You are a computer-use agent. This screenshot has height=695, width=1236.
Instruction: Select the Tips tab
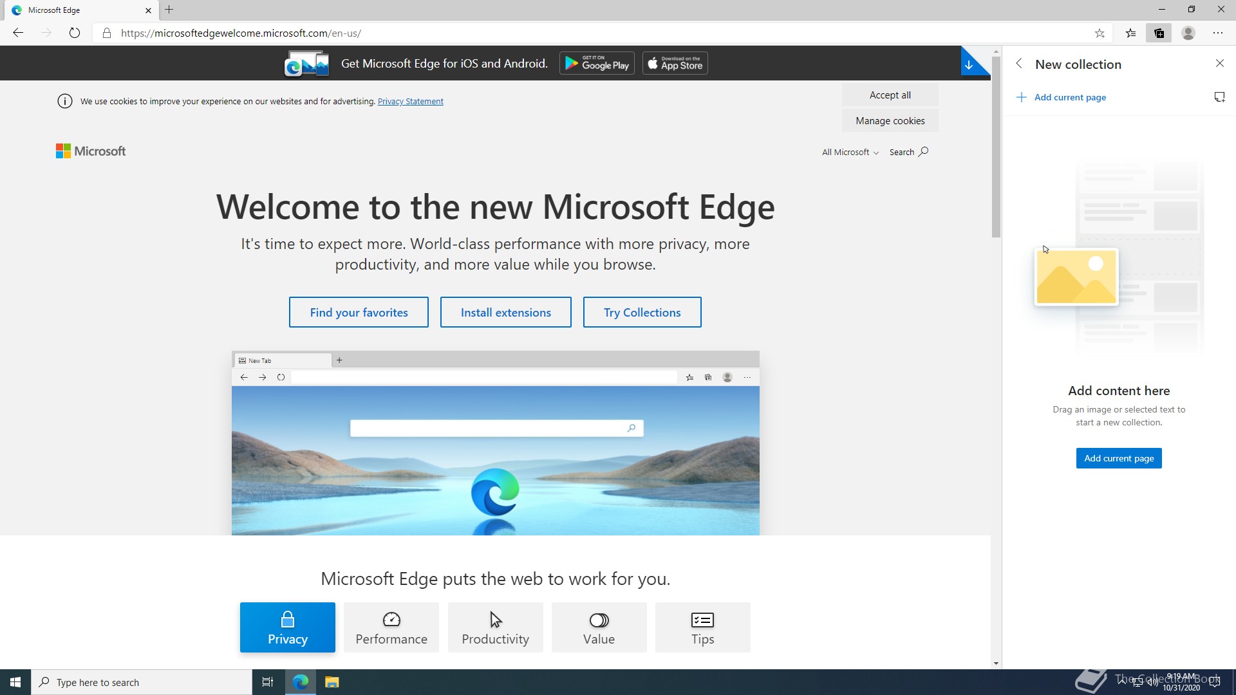pyautogui.click(x=703, y=627)
